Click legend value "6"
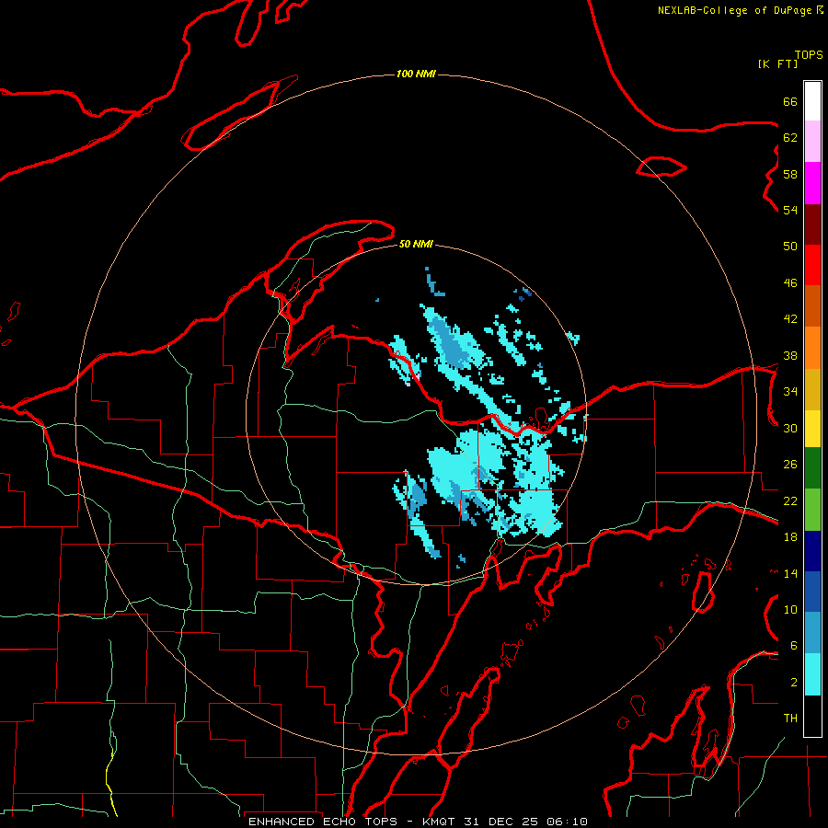828x828 pixels. tap(794, 646)
